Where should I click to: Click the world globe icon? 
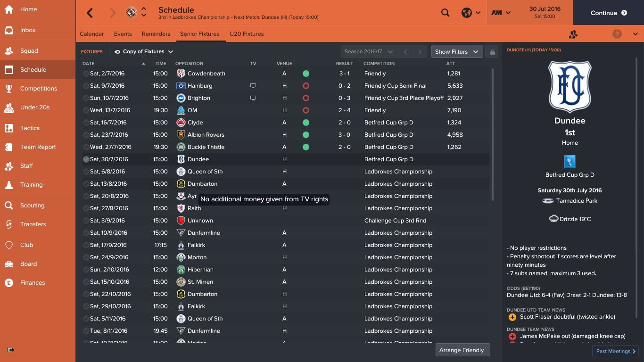pyautogui.click(x=467, y=13)
